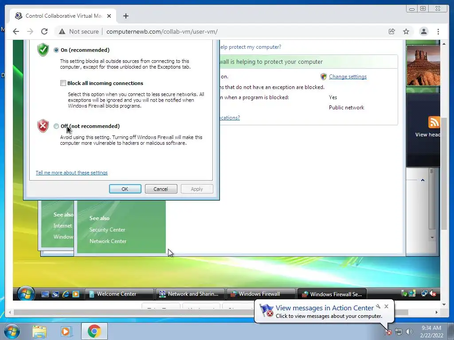Click the sidebar desert picture gadget
The height and width of the screenshot is (340, 454).
(423, 66)
